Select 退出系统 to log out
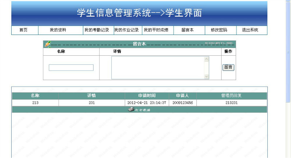 (x=250, y=30)
